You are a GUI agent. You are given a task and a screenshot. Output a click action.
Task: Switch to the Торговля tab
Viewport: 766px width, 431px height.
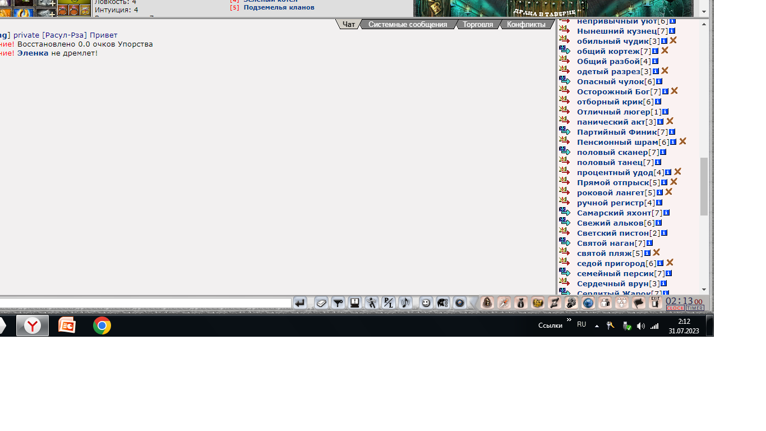tap(478, 24)
